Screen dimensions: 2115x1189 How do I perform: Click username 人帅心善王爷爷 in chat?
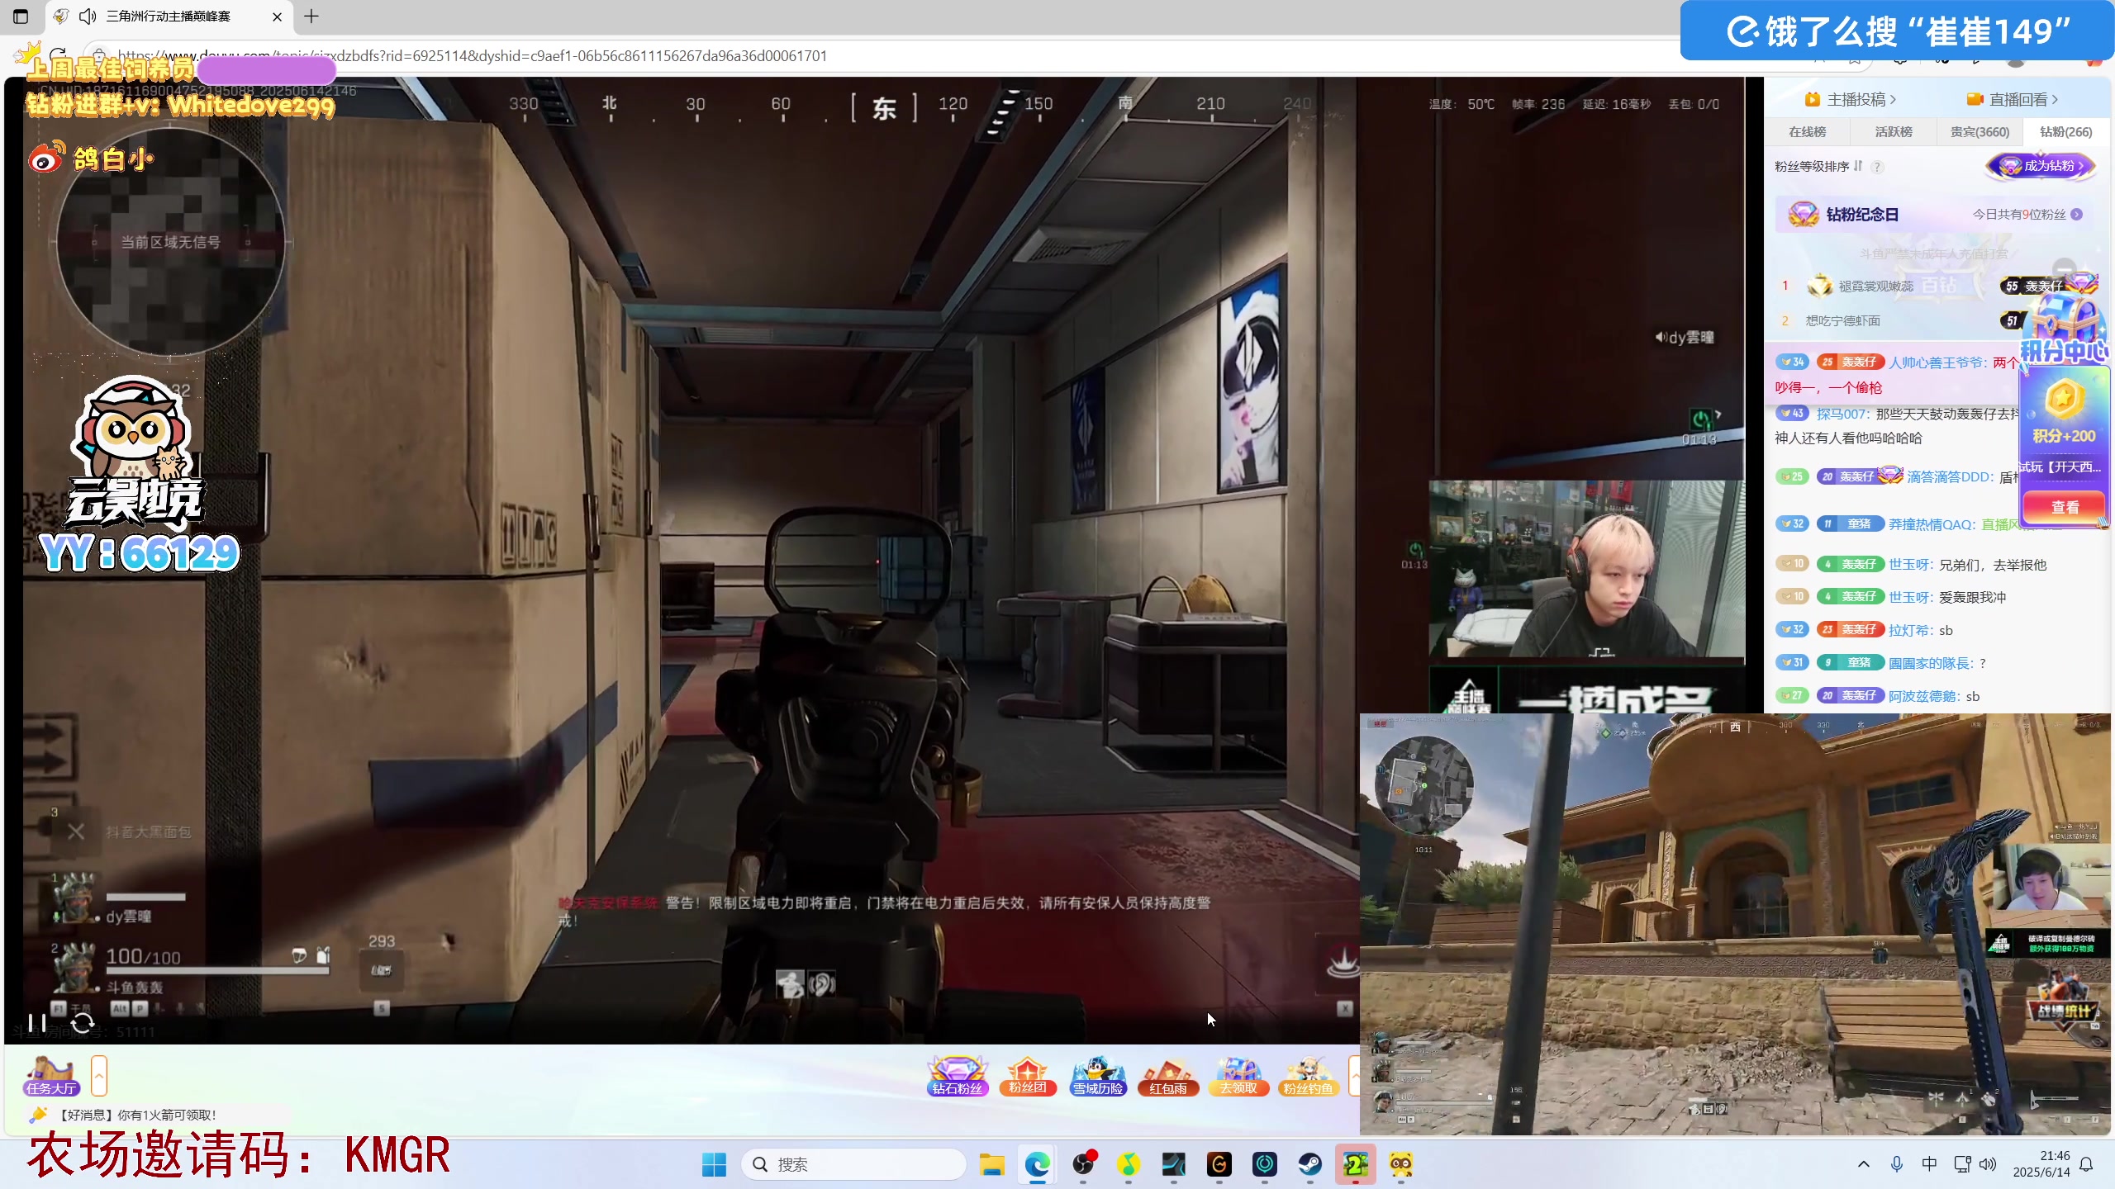(x=1934, y=362)
